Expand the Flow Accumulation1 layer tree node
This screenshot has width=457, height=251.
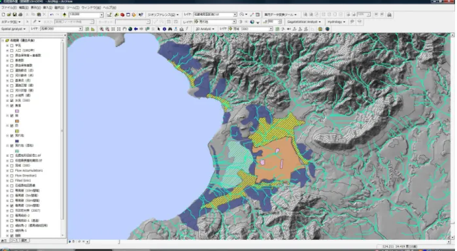tap(7, 171)
